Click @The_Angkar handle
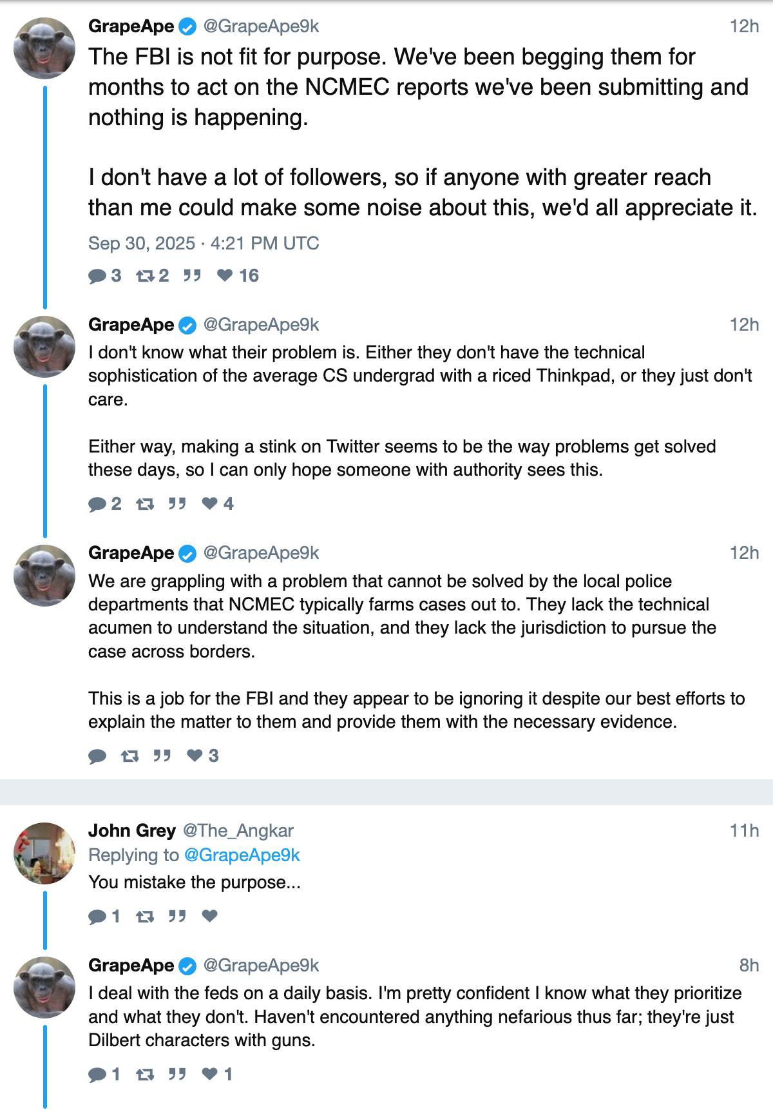 [x=238, y=831]
